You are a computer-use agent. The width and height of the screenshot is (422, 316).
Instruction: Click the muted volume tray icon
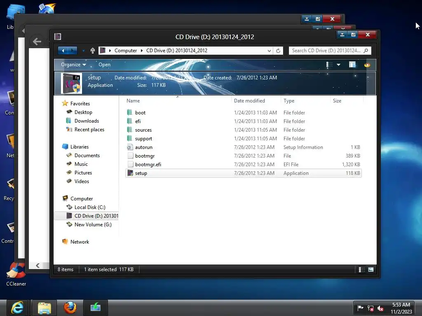coord(380,308)
